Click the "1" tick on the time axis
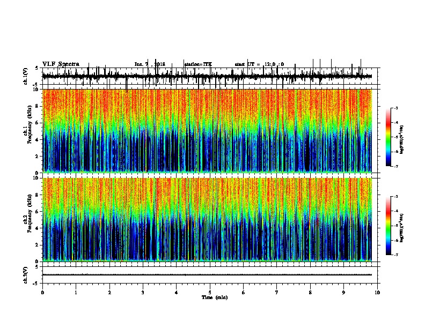The height and width of the screenshot is (328, 425). point(76,293)
